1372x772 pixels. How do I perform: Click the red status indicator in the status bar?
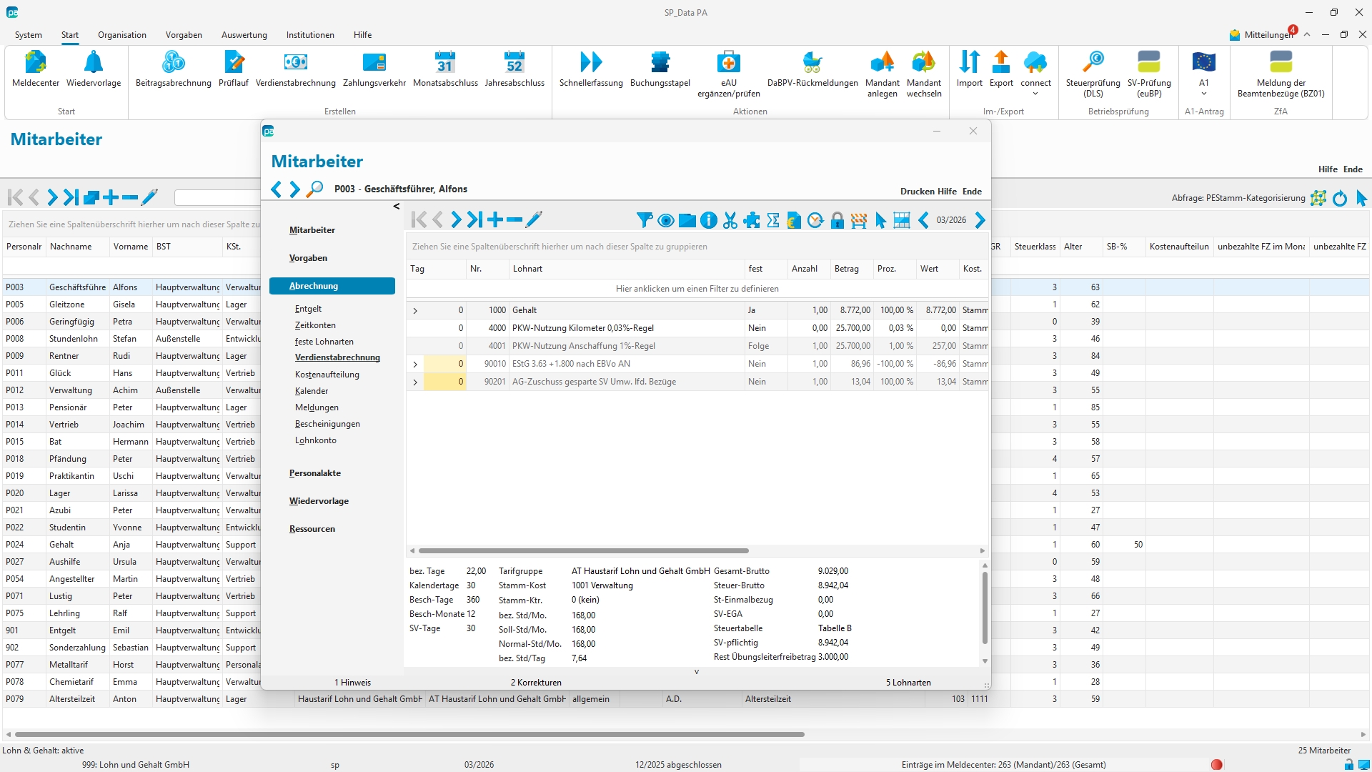point(1216,764)
